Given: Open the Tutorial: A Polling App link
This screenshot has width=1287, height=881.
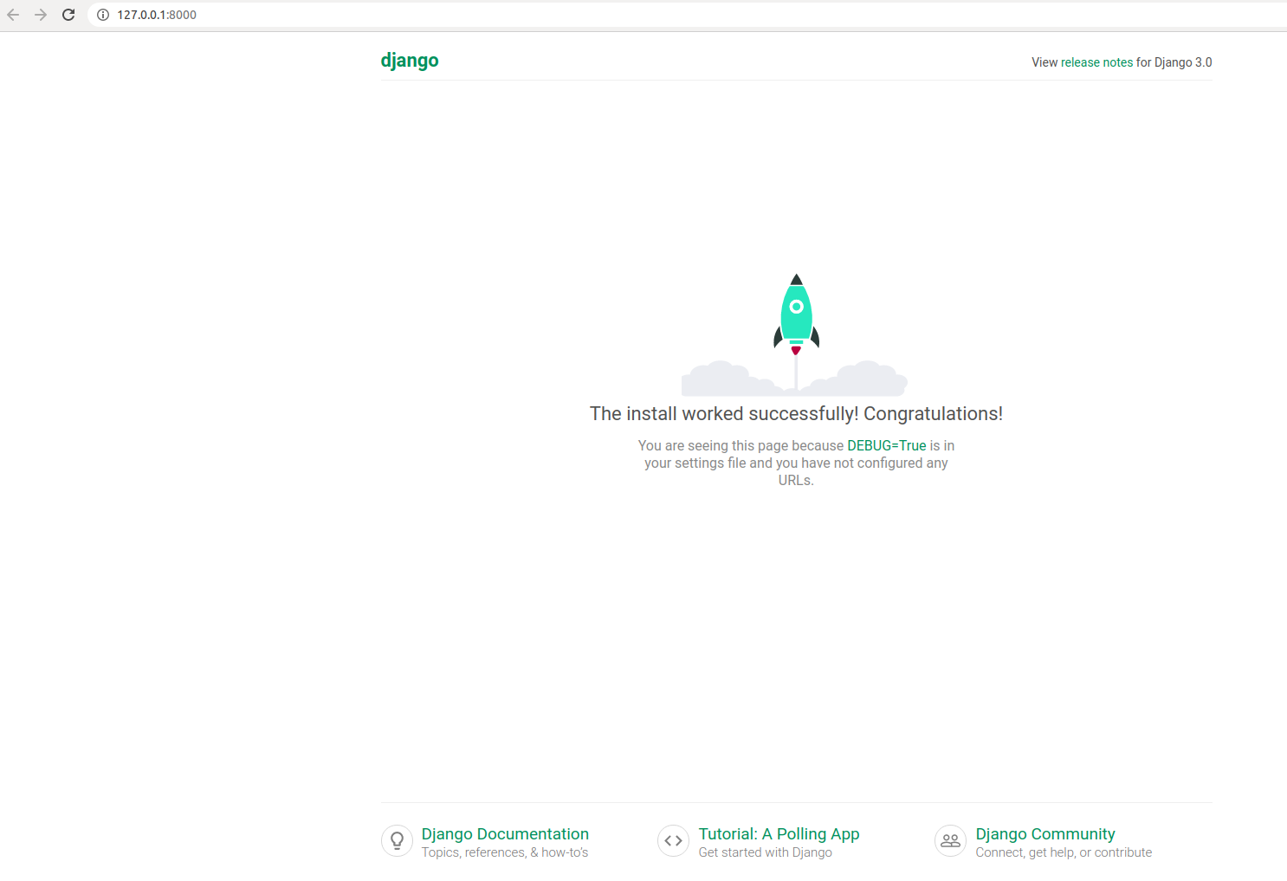Looking at the screenshot, I should pyautogui.click(x=779, y=834).
